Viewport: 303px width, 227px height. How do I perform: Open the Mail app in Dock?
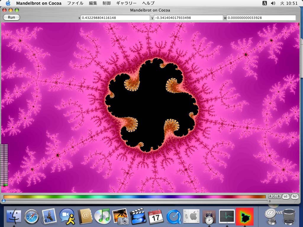tap(49, 216)
